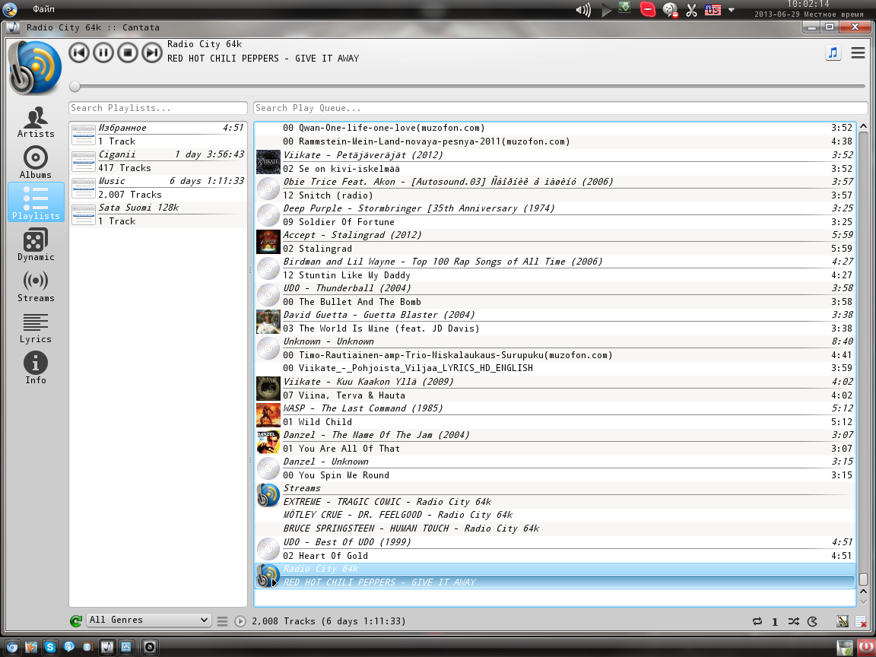Select the Music playlist with 2,007 tracks
This screenshot has width=876, height=657.
158,188
